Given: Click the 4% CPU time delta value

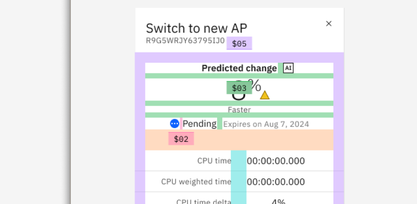Looking at the screenshot, I should click(278, 201).
